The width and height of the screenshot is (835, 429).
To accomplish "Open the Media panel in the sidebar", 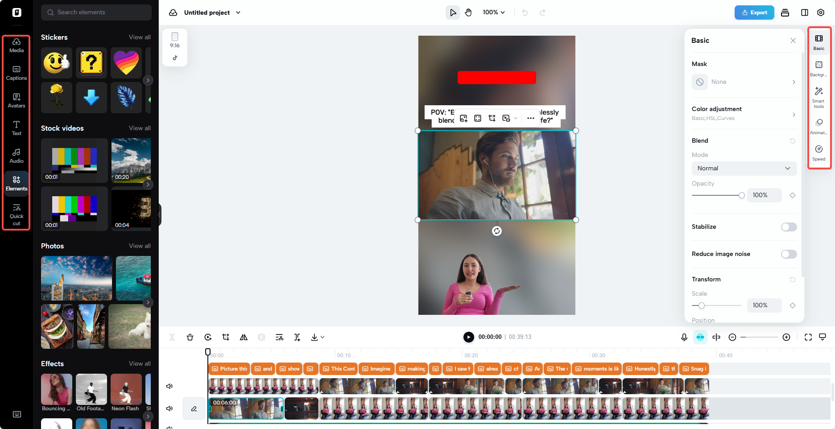I will click(x=16, y=45).
